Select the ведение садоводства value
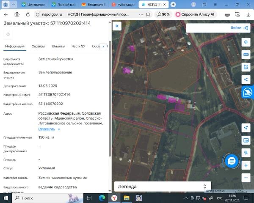The height and width of the screenshot is (203, 254). (x=58, y=187)
